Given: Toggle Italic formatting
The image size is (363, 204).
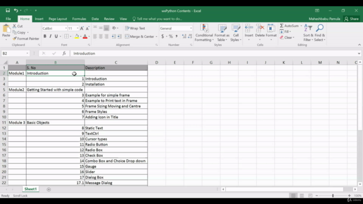Looking at the screenshot, I should [50, 36].
